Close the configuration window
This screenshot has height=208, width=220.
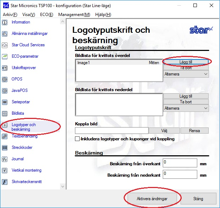coord(211,5)
